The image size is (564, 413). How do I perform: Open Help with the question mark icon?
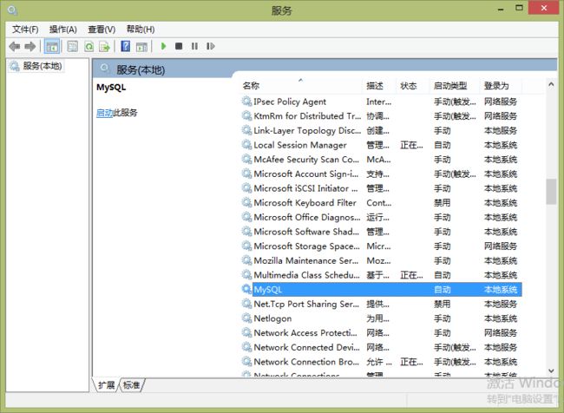(x=126, y=46)
